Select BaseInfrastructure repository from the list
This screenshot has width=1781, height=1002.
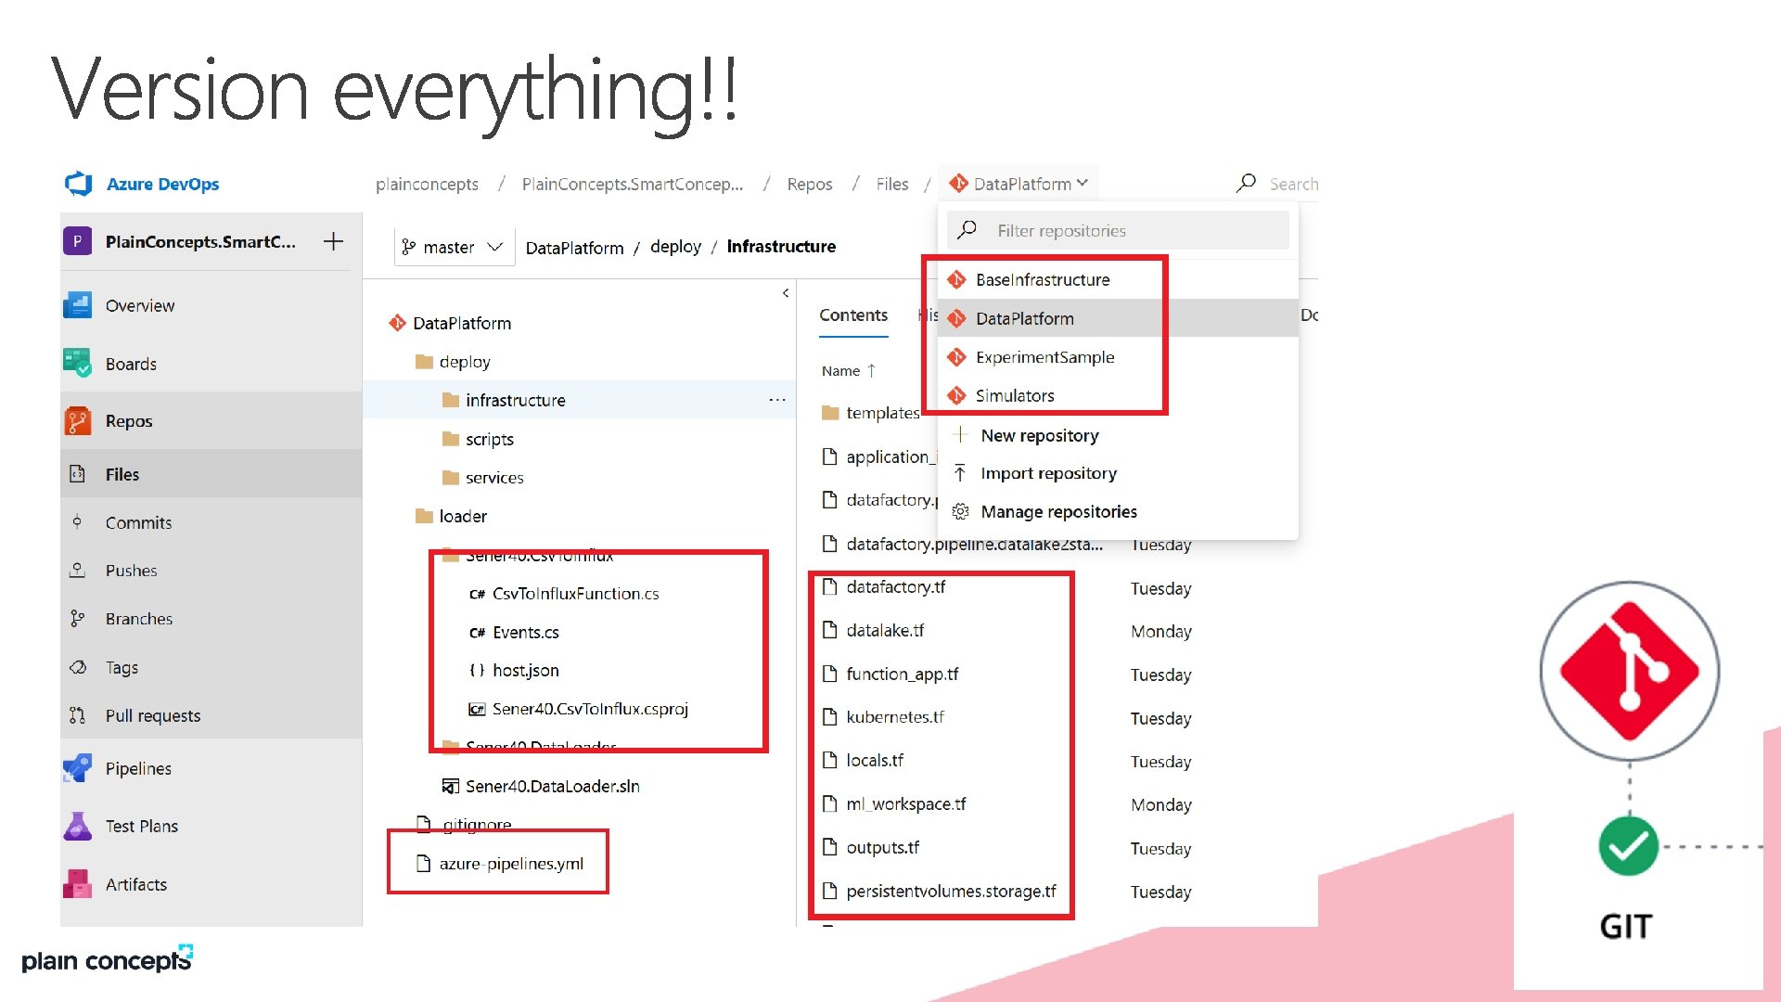click(1042, 279)
